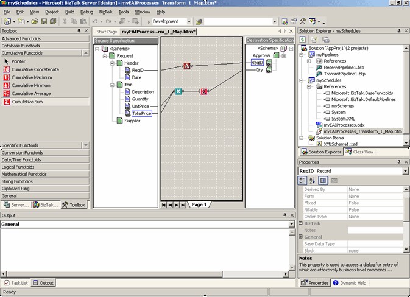The height and width of the screenshot is (297, 410).
Task: Click the pink sum functoid on the grid
Action: point(204,91)
